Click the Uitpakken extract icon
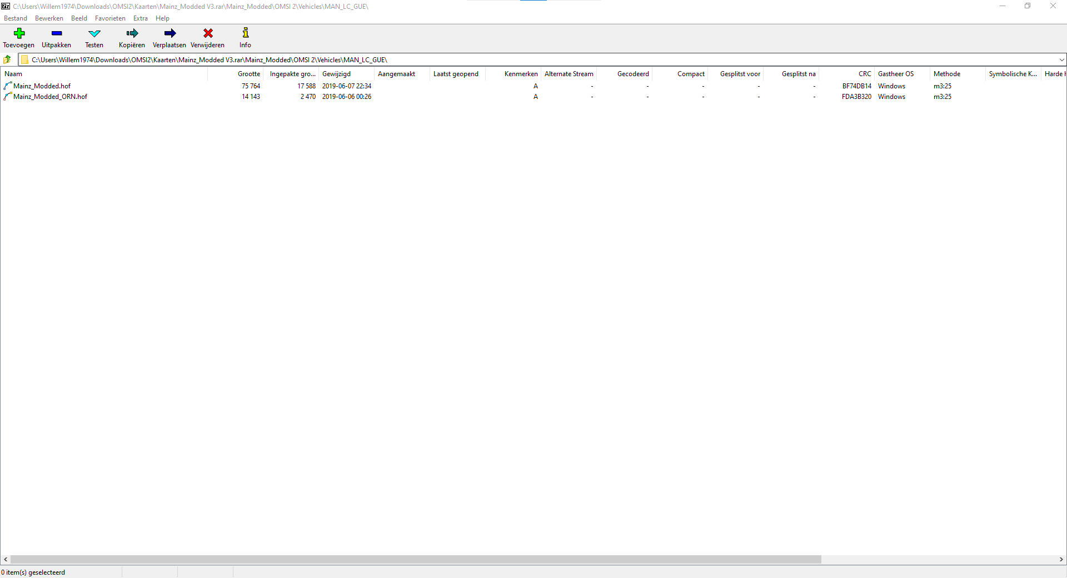This screenshot has height=578, width=1067. click(x=56, y=34)
